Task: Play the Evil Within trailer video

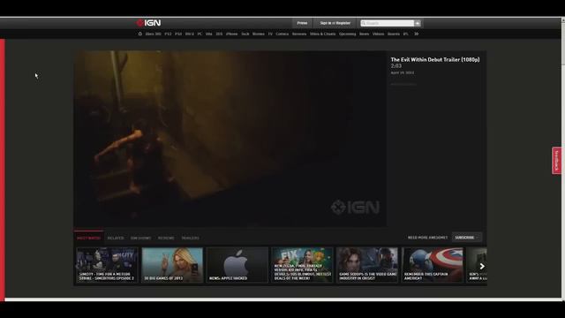Action: (x=230, y=139)
